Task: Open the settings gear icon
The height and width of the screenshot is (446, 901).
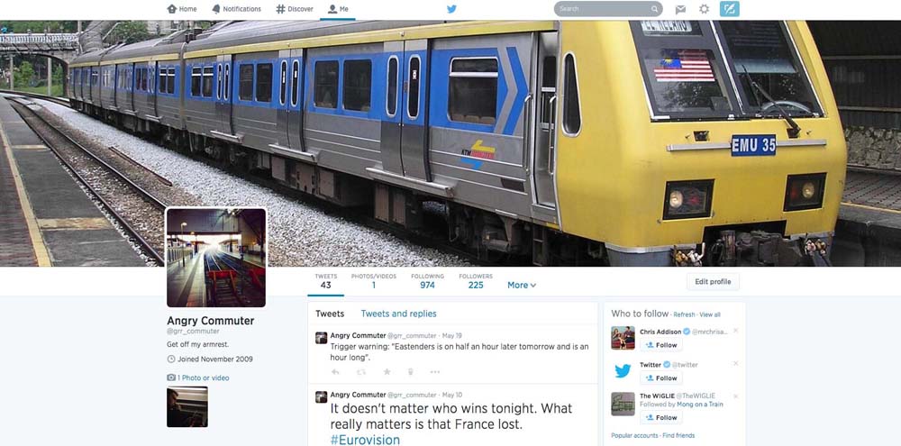Action: [x=704, y=9]
